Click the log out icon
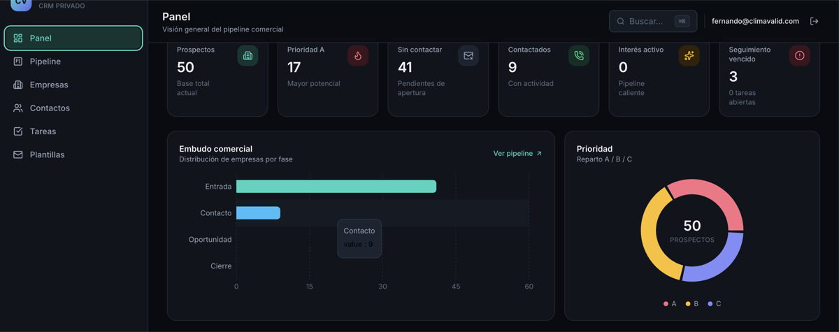The width and height of the screenshot is (839, 332). pyautogui.click(x=814, y=21)
